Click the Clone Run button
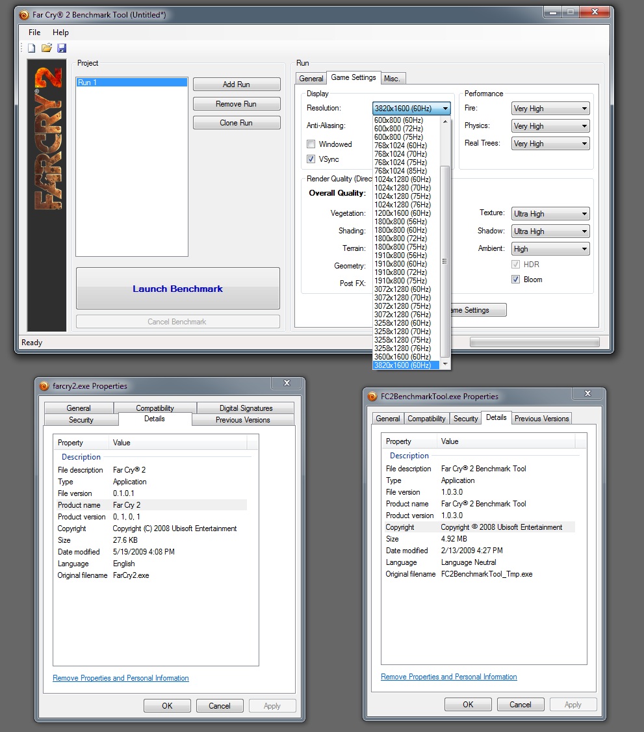Screen dimensions: 644x732 click(237, 123)
